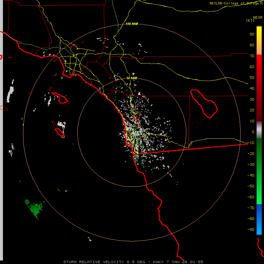Viewport: 264px width, 264px height.
Task: Select the 40 label on the velocity scale
Action: 252,88
